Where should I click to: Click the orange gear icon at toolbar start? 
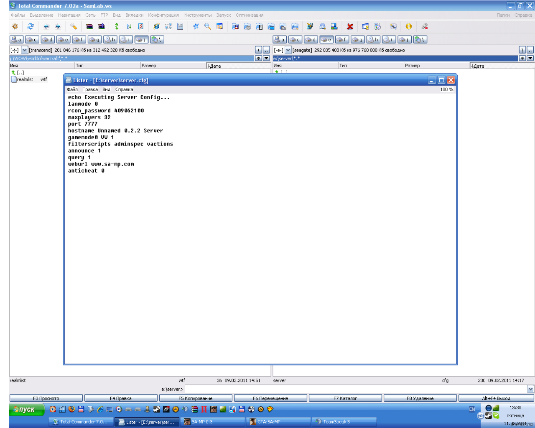pyautogui.click(x=15, y=26)
